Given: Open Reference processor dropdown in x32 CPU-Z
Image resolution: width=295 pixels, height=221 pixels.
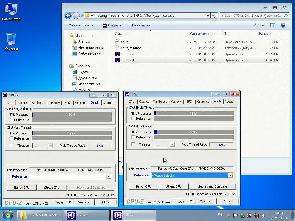Looking at the screenshot, I should [109, 176].
